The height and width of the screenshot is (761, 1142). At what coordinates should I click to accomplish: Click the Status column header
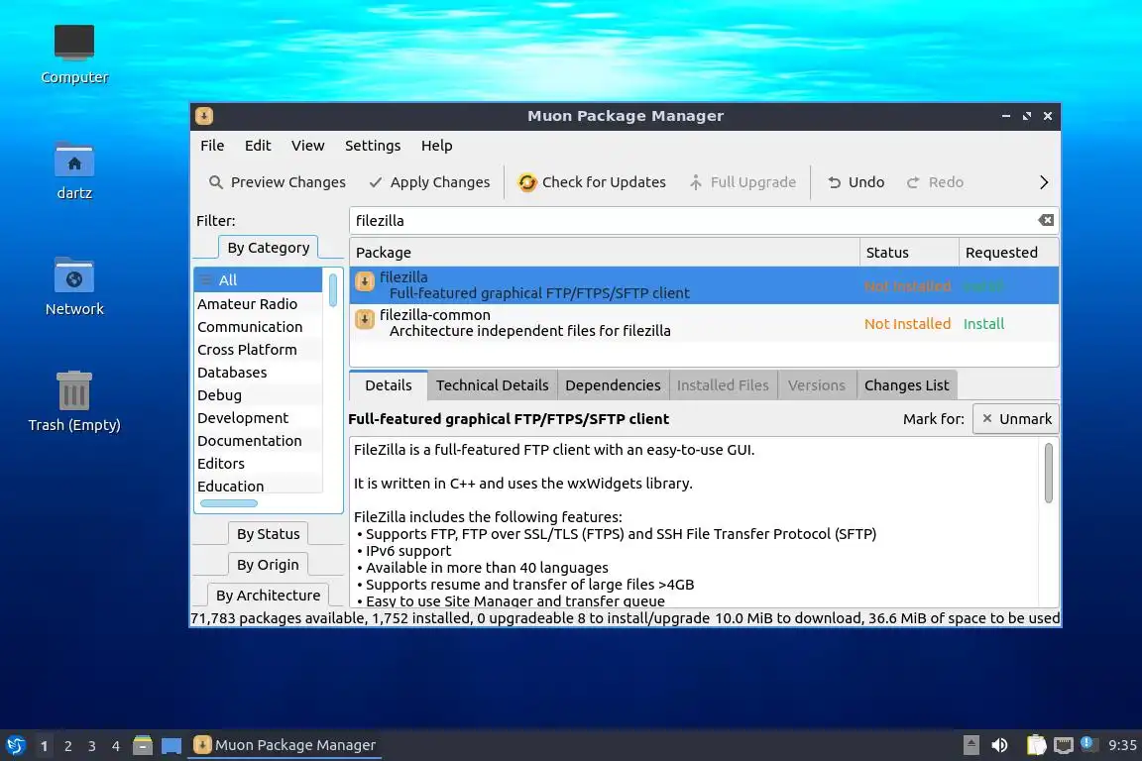tap(909, 253)
